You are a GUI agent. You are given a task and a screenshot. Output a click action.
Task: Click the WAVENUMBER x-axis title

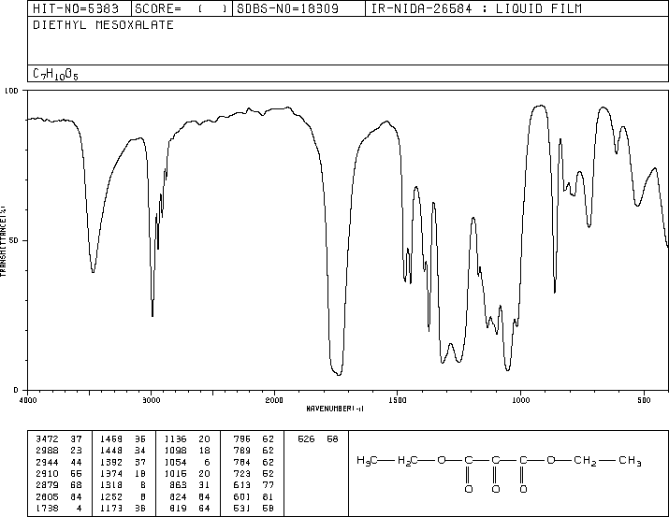pos(335,409)
